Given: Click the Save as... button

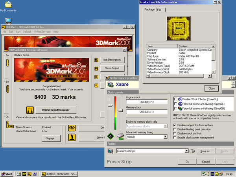Looking at the screenshot, I should [206, 151].
